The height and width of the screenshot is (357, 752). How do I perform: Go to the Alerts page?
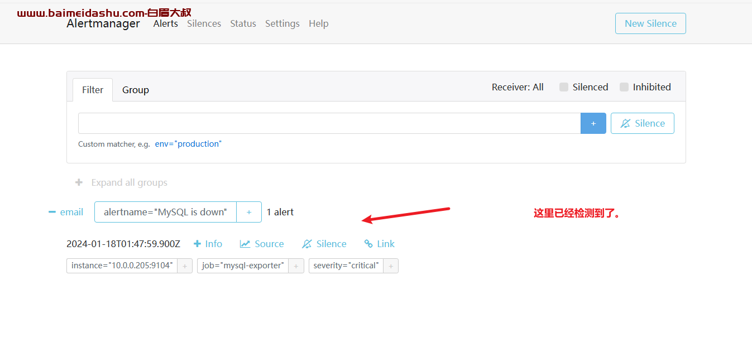165,23
